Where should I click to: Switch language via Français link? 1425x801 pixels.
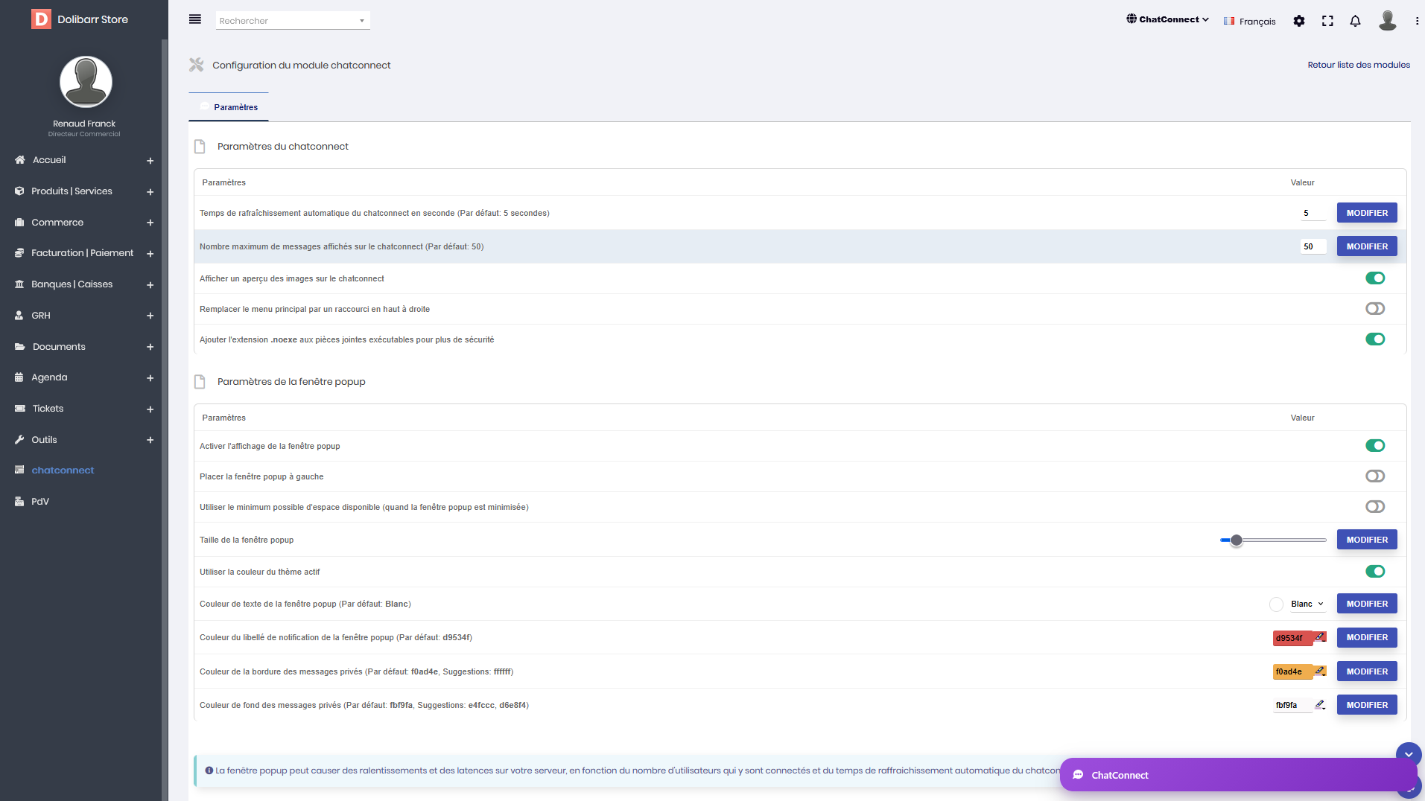(1249, 22)
